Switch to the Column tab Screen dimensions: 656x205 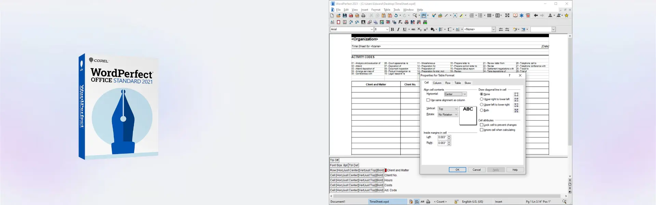pyautogui.click(x=437, y=83)
